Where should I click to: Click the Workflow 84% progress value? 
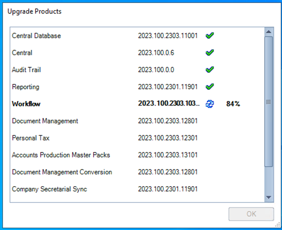point(233,104)
